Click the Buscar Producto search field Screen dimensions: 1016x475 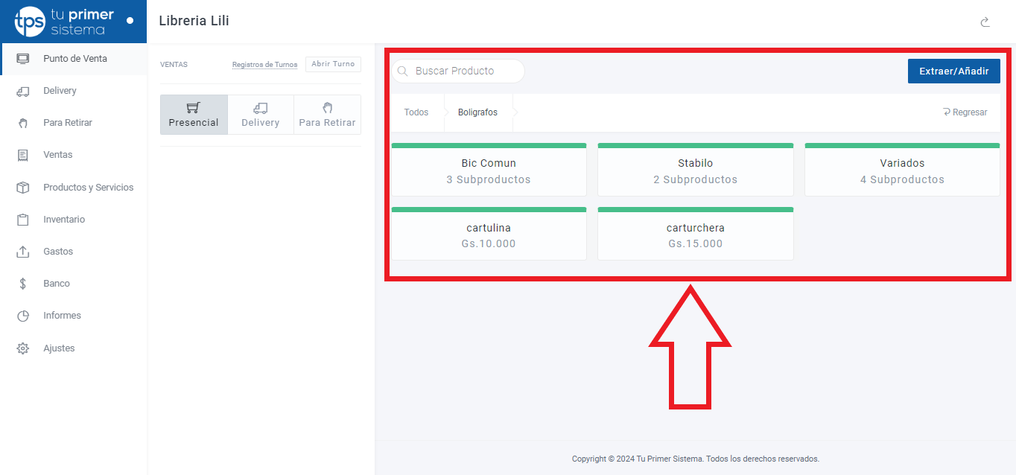point(466,71)
